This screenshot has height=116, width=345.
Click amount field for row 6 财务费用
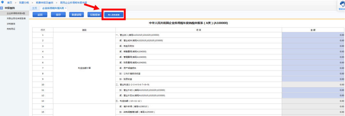[313, 63]
